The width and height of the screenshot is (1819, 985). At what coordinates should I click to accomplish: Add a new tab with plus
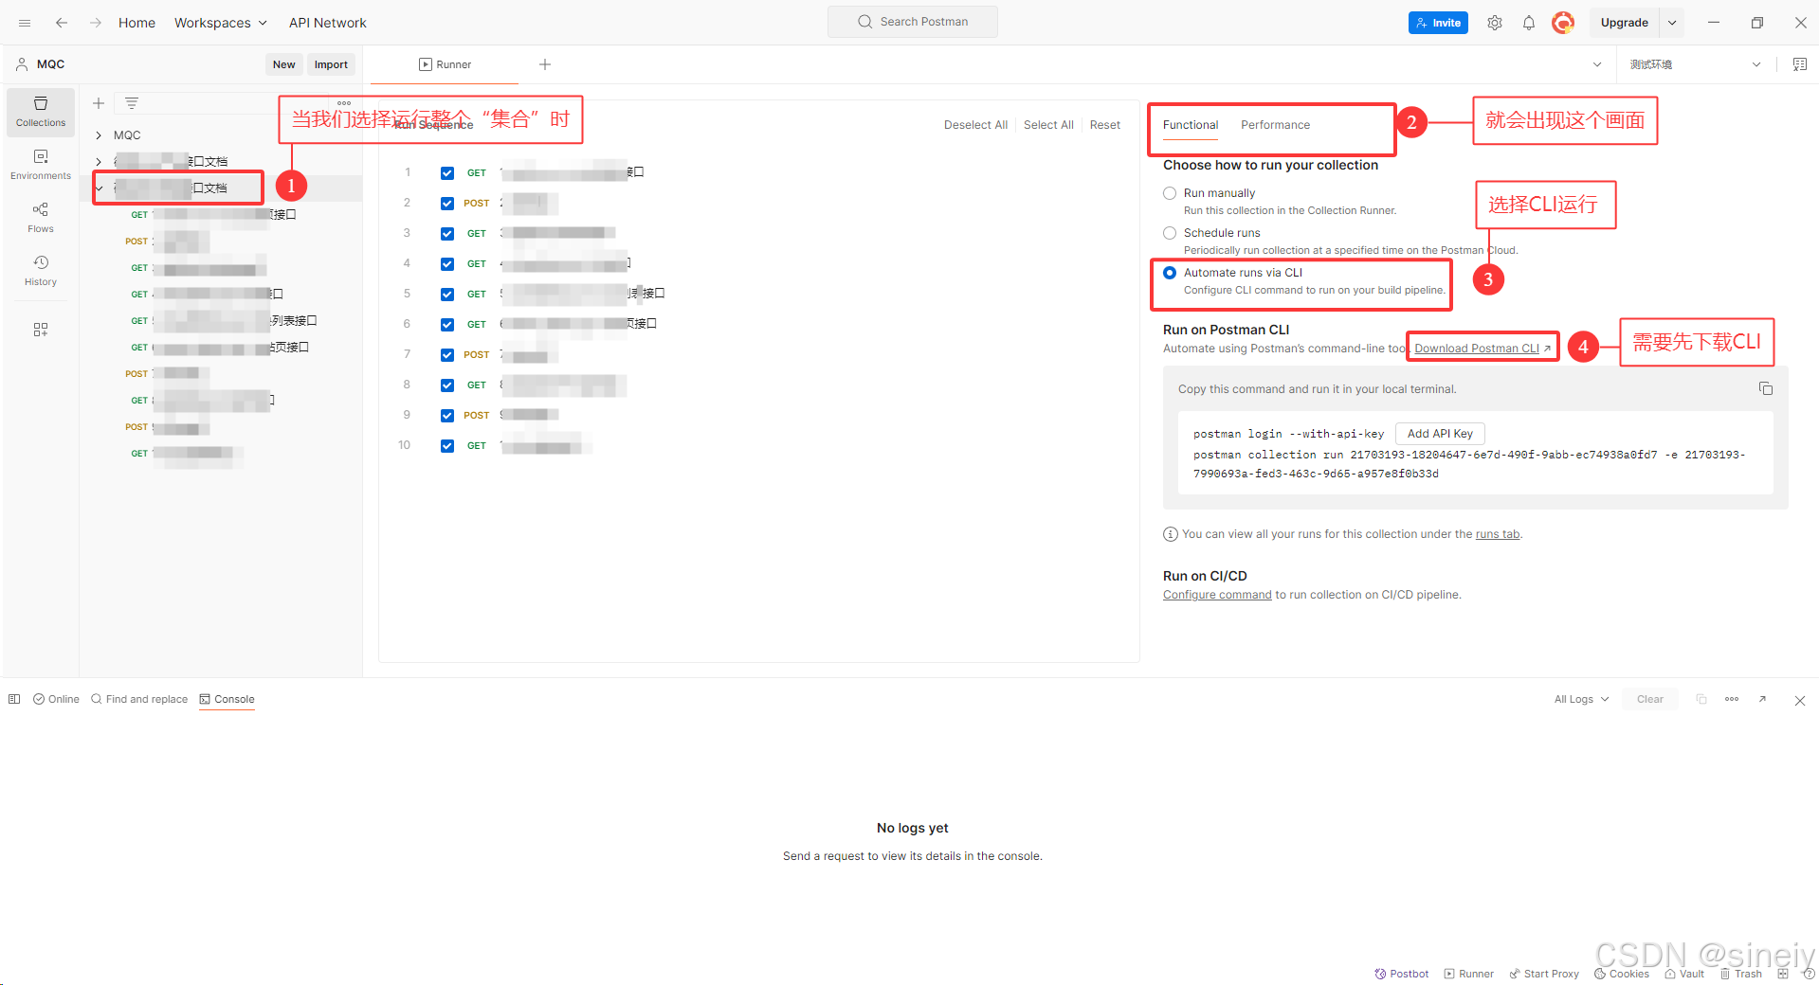pyautogui.click(x=545, y=64)
